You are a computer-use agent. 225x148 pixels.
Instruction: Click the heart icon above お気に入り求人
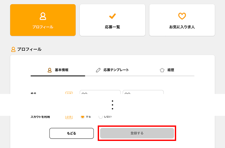tap(182, 16)
